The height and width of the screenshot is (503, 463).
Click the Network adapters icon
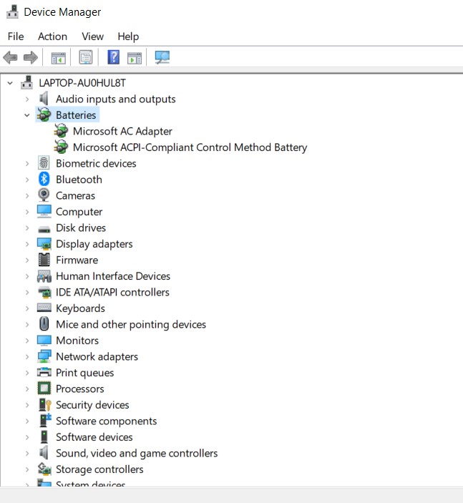[44, 356]
